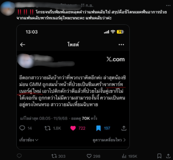Open ดูความเคลื่อนไหว chevron link
Viewport: 173px width, 160px height.
(x=109, y=140)
